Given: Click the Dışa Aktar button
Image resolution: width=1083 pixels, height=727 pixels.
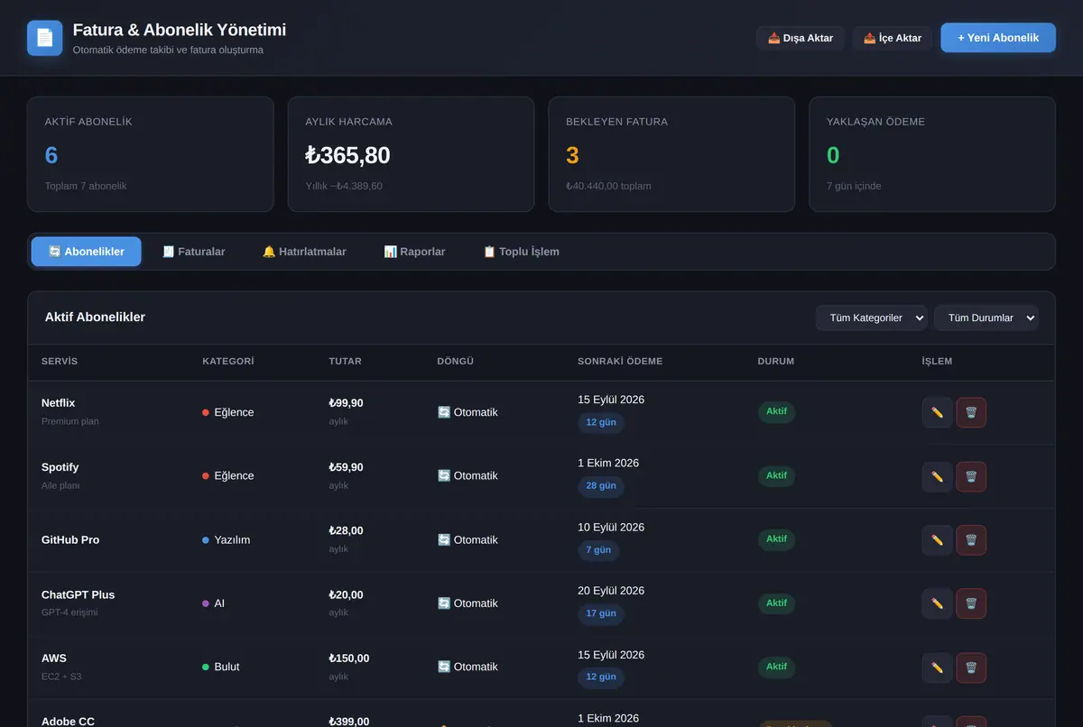Looking at the screenshot, I should coord(801,38).
